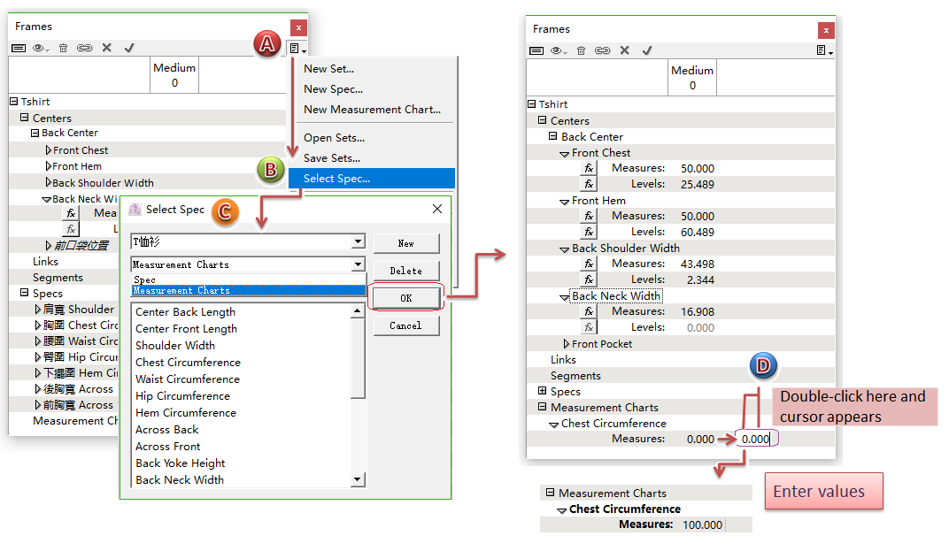The height and width of the screenshot is (551, 949).
Task: Toggle the eye visibility icon in the left Frames toolbar
Action: [41, 48]
